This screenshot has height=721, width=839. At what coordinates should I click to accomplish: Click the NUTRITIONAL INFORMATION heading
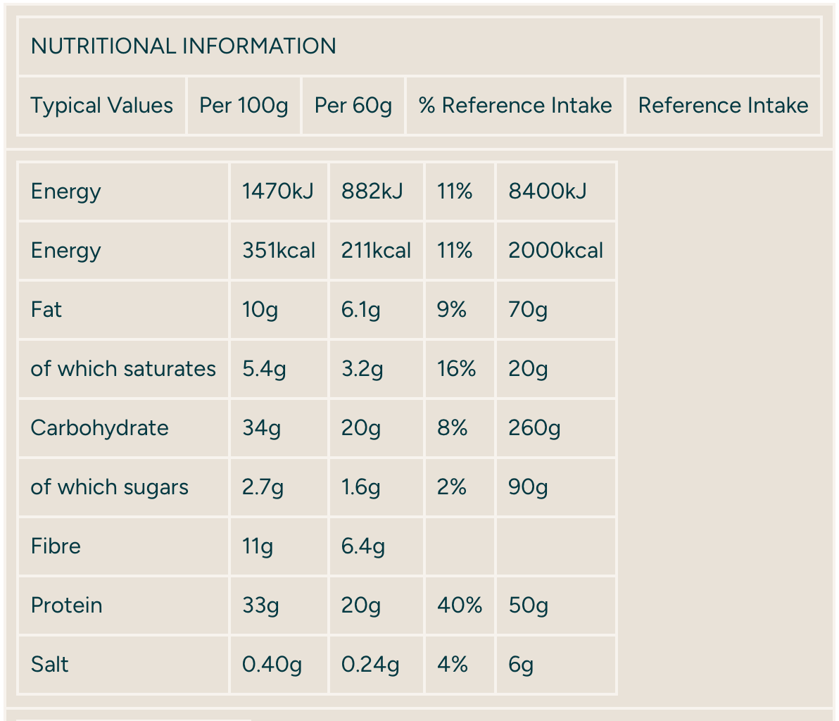click(183, 46)
